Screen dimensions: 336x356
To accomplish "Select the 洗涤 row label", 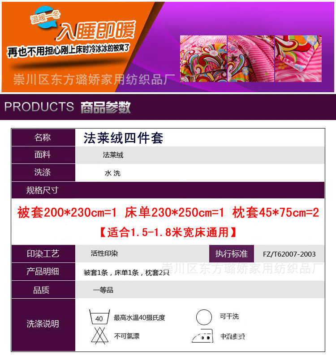I will point(43,172).
